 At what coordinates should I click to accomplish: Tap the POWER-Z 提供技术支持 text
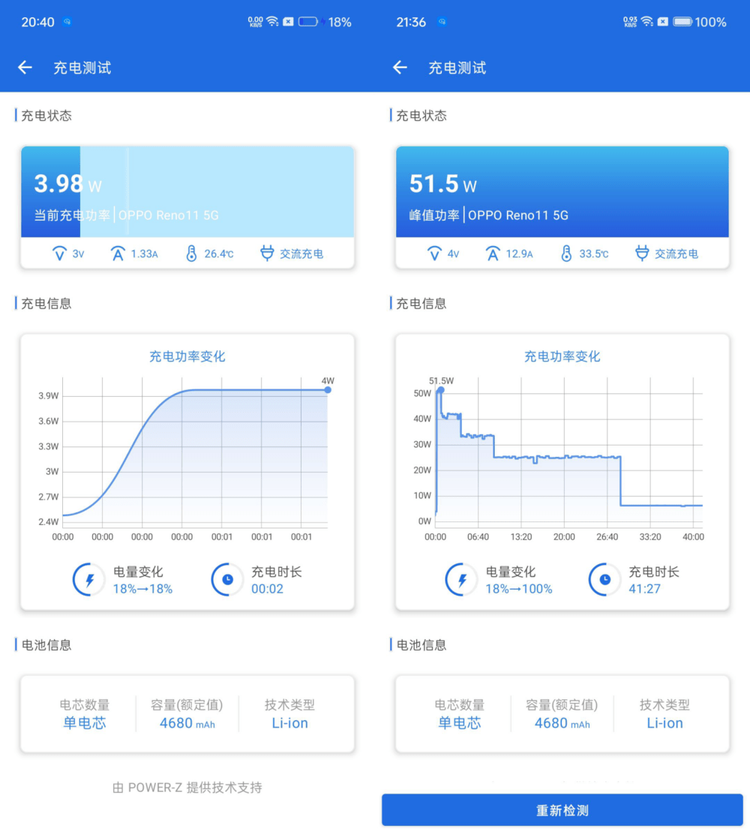(187, 788)
